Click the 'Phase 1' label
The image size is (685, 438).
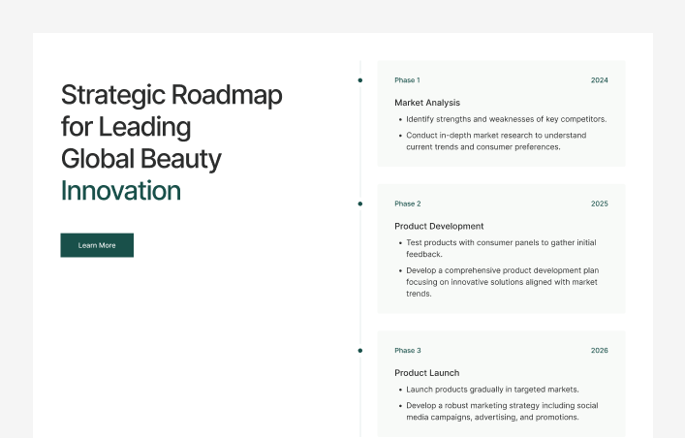tap(407, 80)
